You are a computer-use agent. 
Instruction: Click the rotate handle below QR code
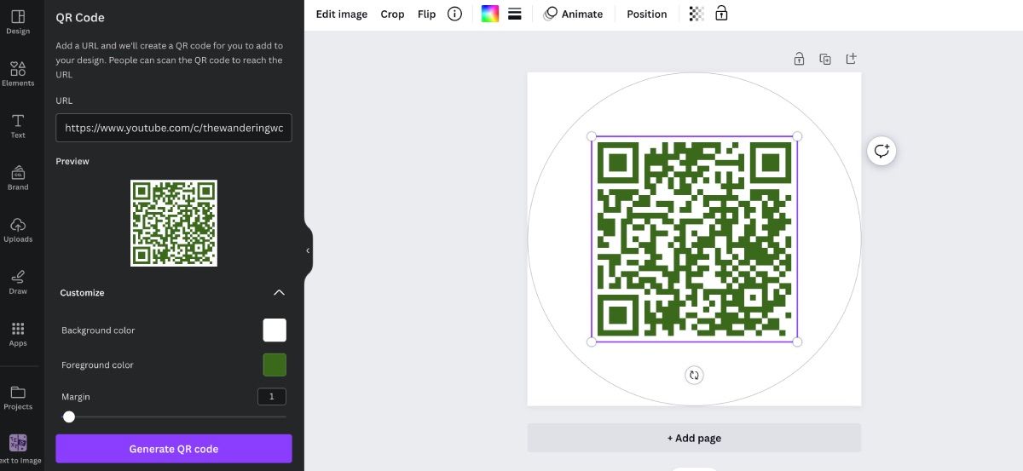pos(694,375)
